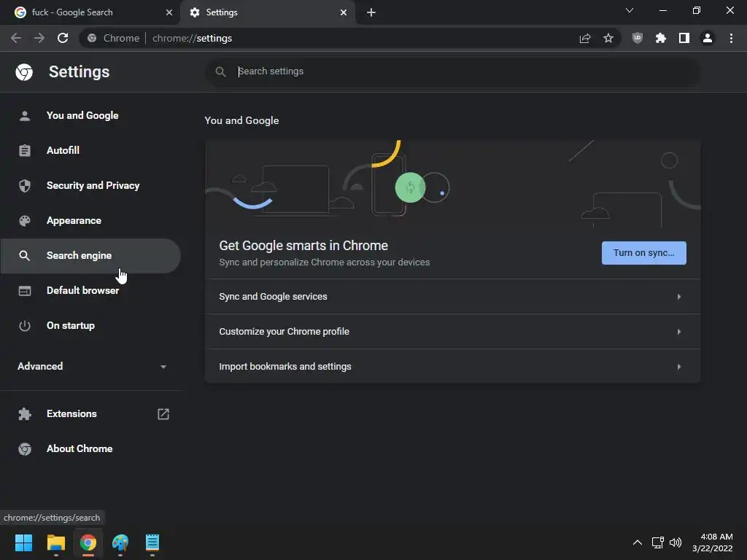Open the tab search dropdown chevron
The height and width of the screenshot is (560, 747).
pos(630,10)
